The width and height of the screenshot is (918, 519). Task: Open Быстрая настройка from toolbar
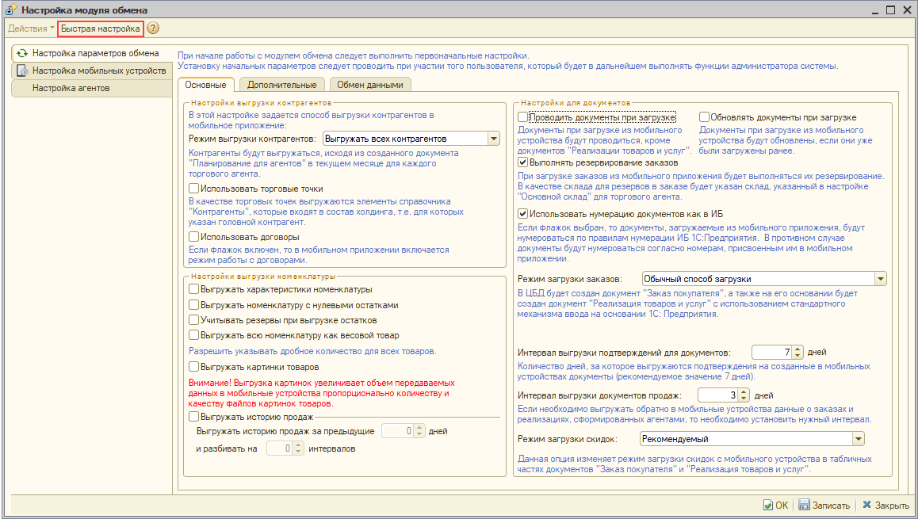101,28
